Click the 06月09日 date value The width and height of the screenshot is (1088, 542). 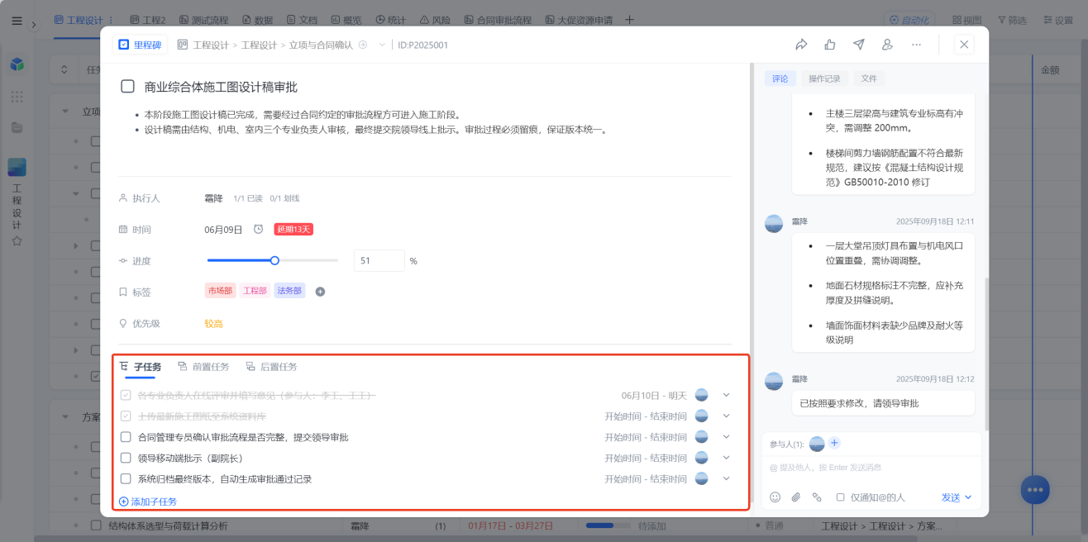click(x=223, y=229)
